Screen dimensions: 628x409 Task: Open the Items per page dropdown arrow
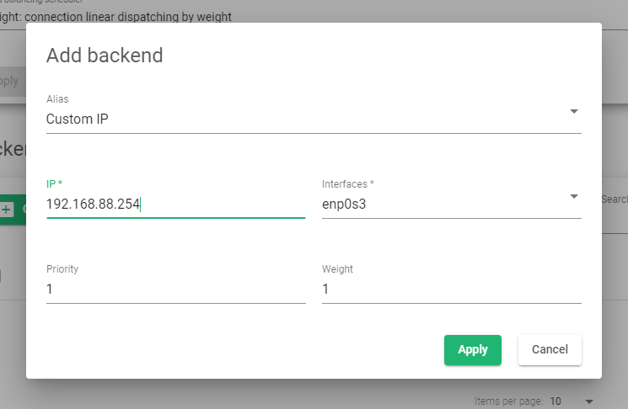point(588,401)
